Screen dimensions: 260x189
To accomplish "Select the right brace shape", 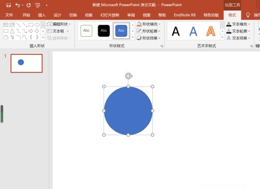I will click(x=37, y=37).
